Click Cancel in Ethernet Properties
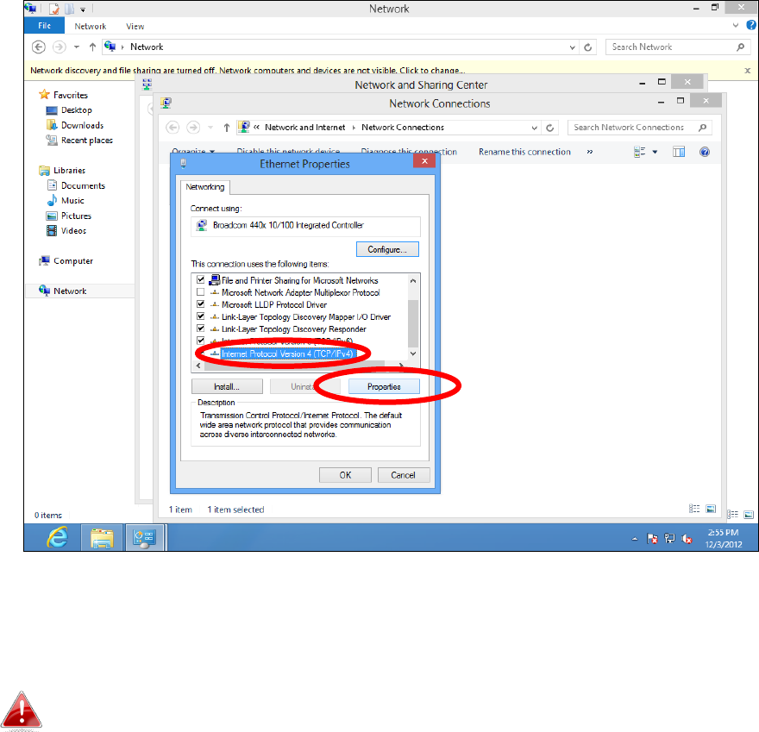This screenshot has width=759, height=732. 404,475
